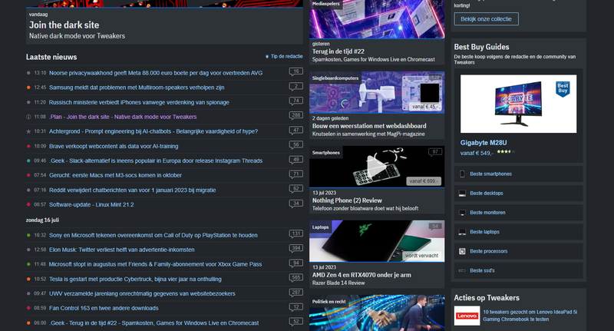Open comments bubble on Brave verkoopt webcontent
614x331 pixels.
click(x=296, y=145)
